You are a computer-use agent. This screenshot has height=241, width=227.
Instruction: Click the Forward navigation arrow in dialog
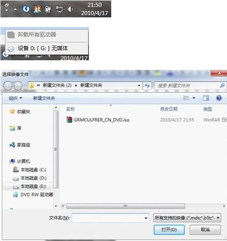point(18,86)
